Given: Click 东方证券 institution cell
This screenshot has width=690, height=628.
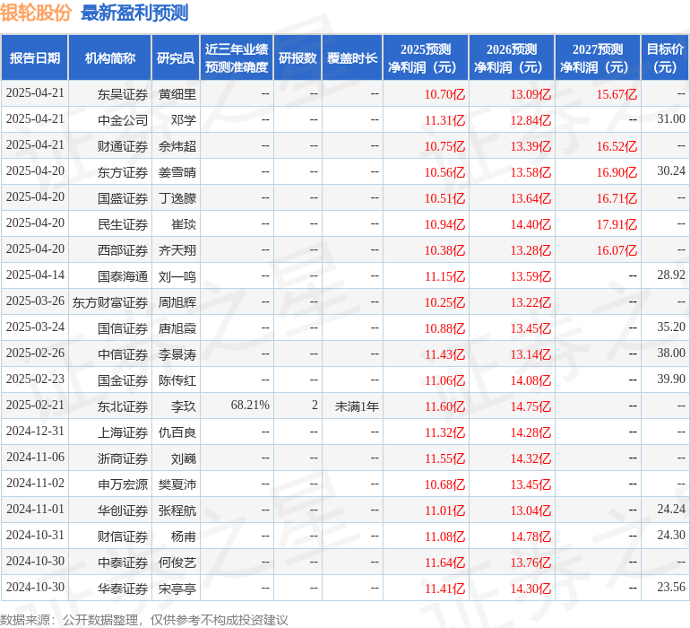Looking at the screenshot, I should point(123,172).
